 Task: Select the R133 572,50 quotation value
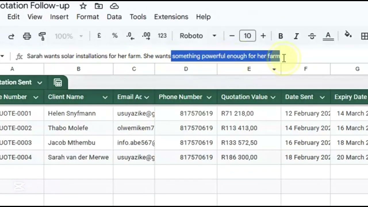[x=249, y=143]
